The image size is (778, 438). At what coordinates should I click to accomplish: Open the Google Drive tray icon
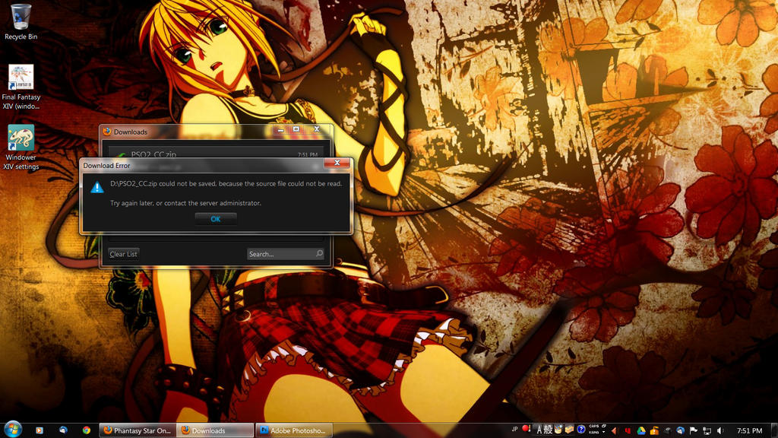pyautogui.click(x=641, y=430)
